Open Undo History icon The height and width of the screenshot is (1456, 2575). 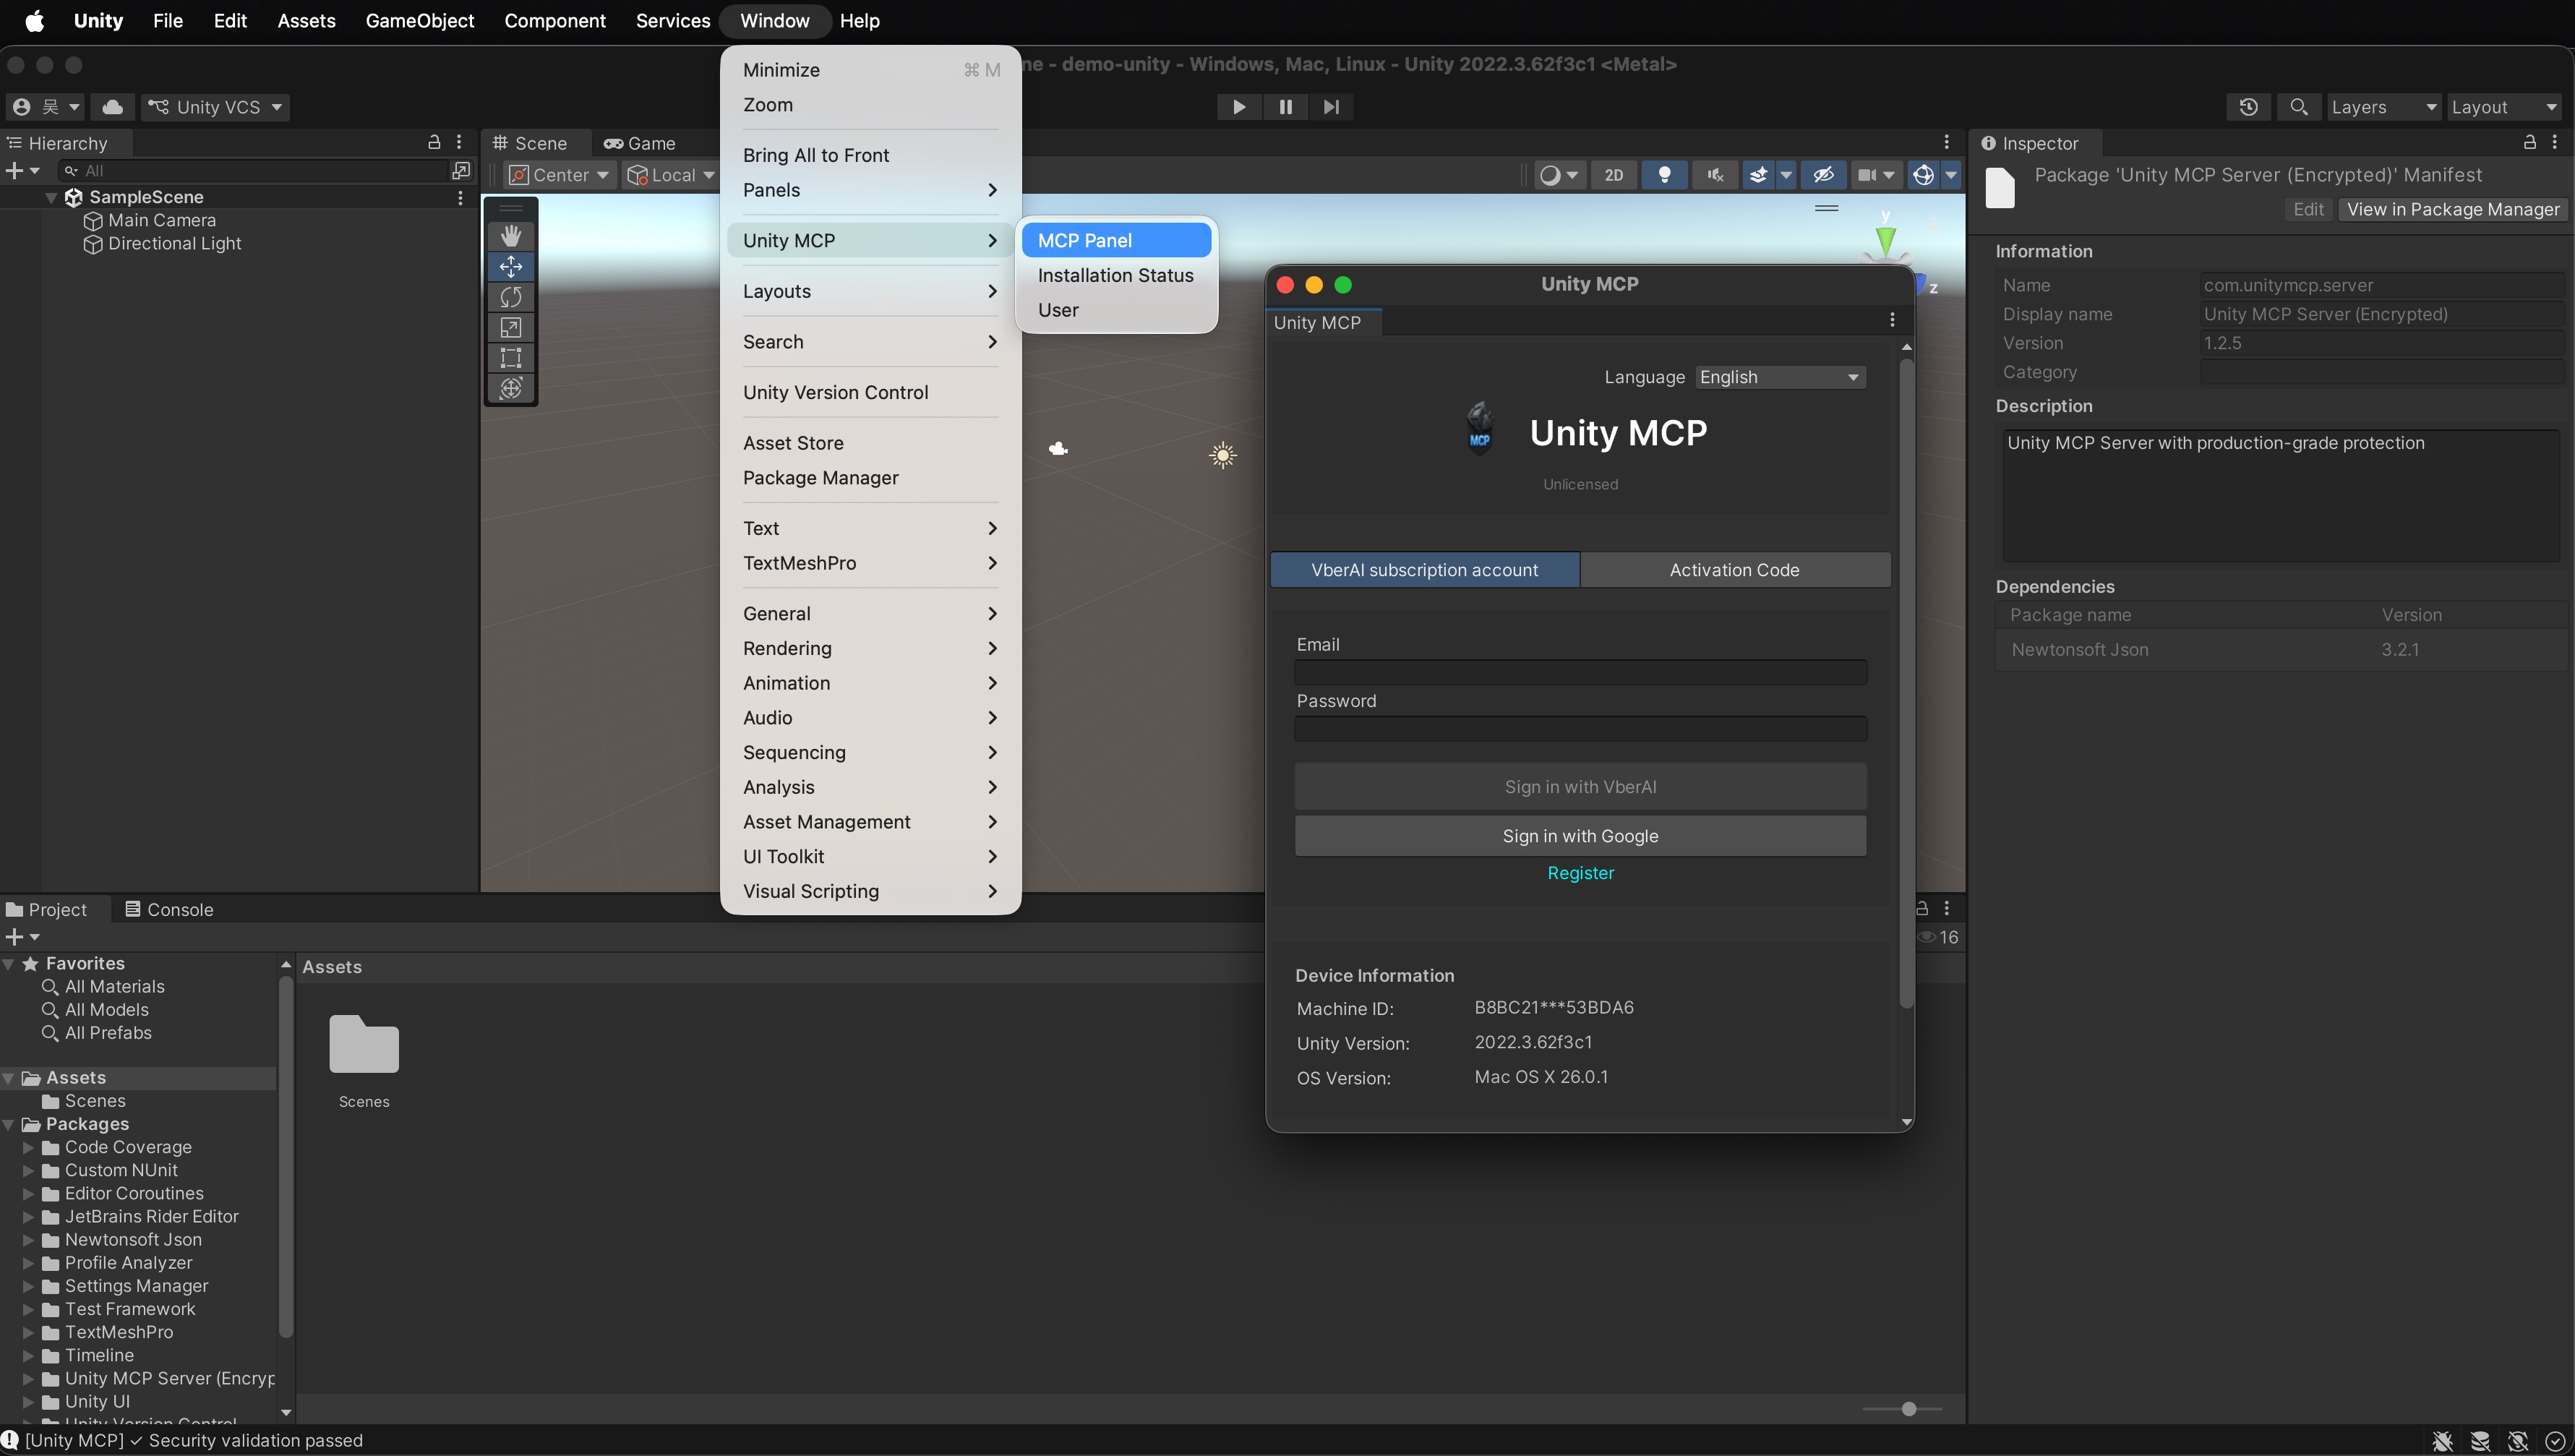click(x=2249, y=107)
